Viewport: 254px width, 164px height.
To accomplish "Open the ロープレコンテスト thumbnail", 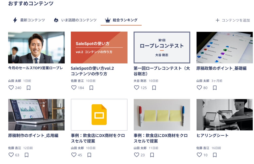I will coord(162,48).
